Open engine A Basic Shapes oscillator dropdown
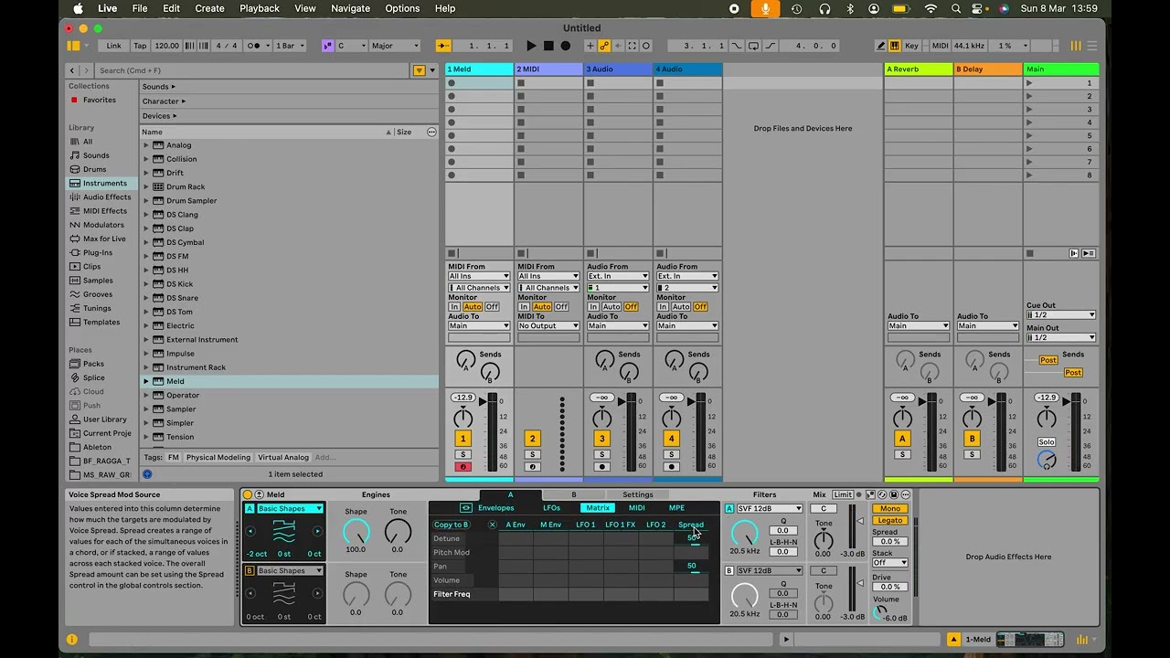 click(x=290, y=509)
